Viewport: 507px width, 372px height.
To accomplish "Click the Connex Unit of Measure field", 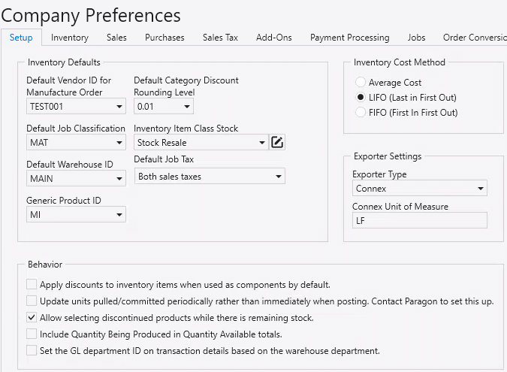I will (419, 220).
